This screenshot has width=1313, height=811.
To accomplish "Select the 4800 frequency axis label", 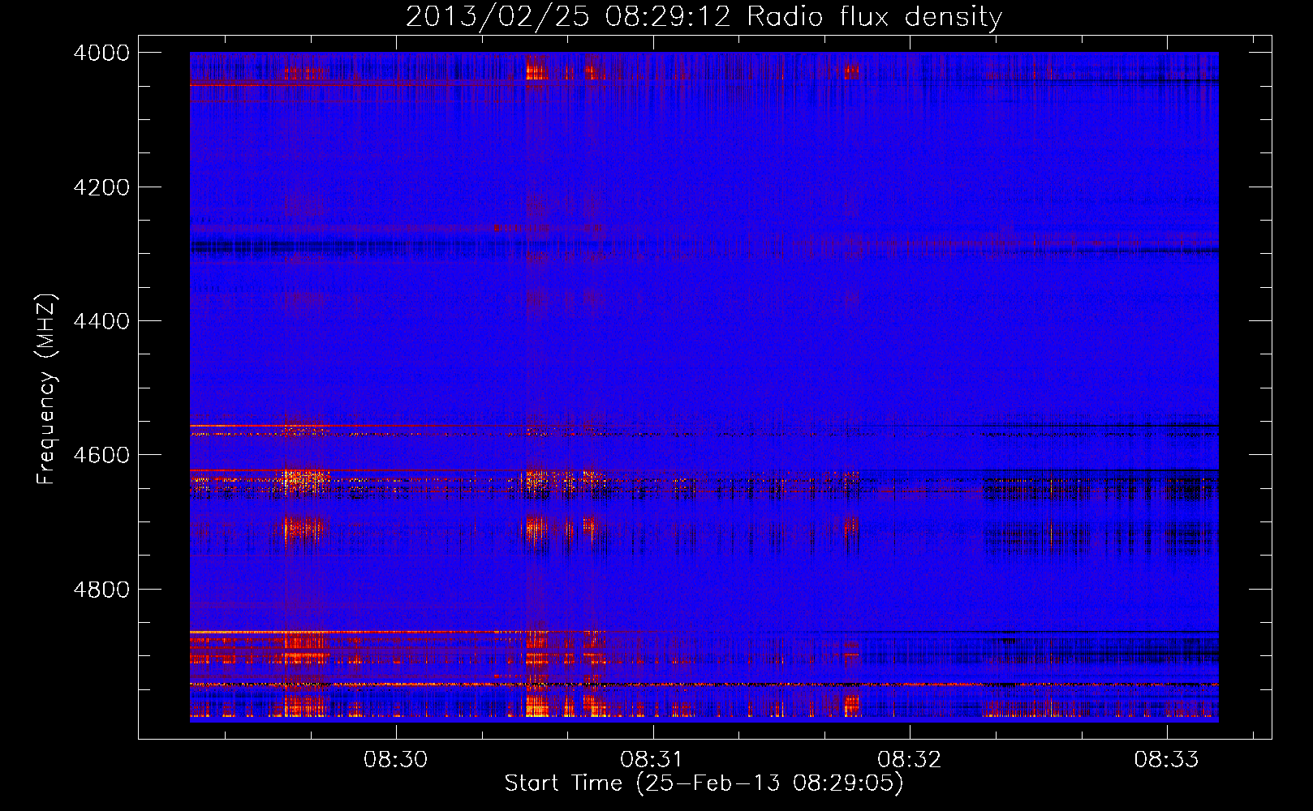I will pyautogui.click(x=101, y=590).
